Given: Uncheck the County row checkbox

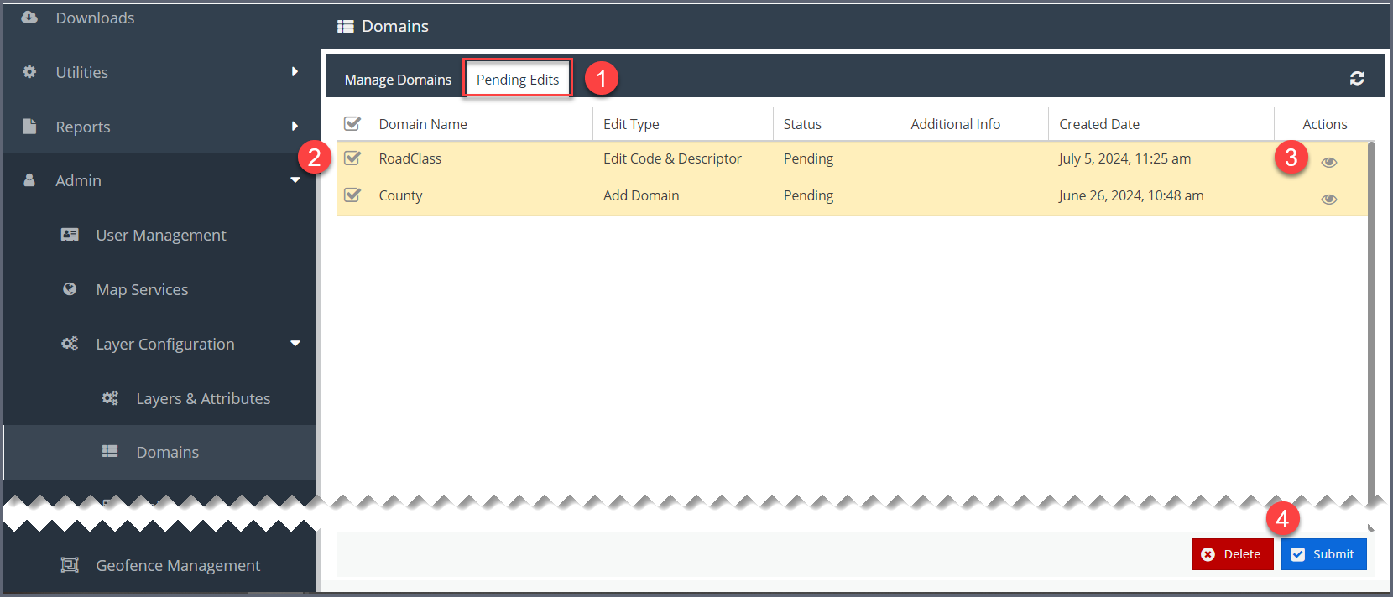Looking at the screenshot, I should click(x=352, y=195).
